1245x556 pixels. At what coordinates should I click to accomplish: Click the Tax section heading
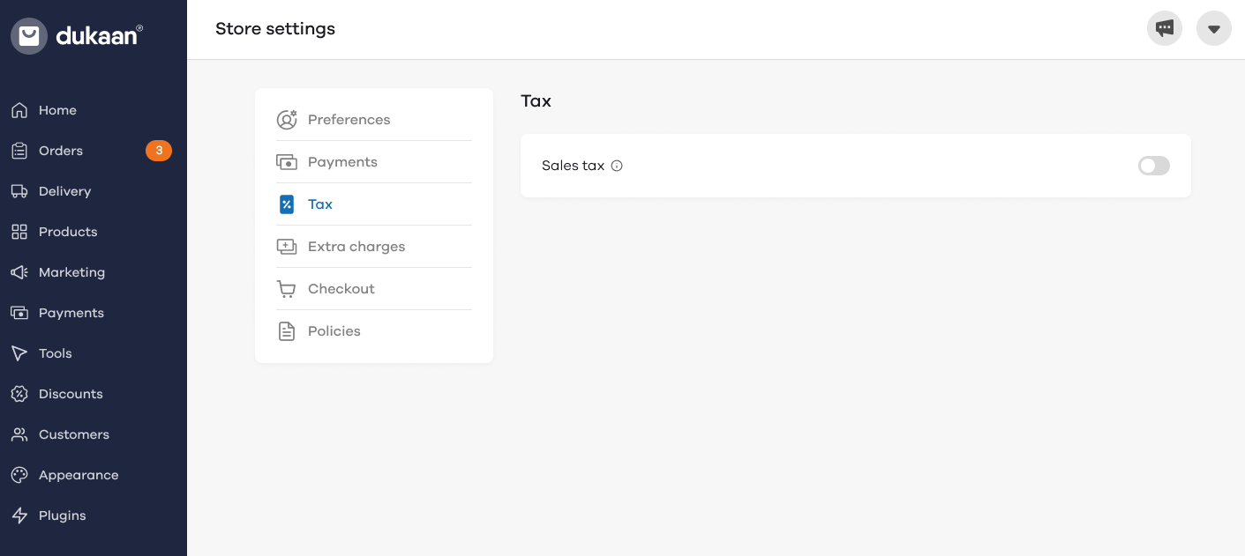click(x=536, y=100)
